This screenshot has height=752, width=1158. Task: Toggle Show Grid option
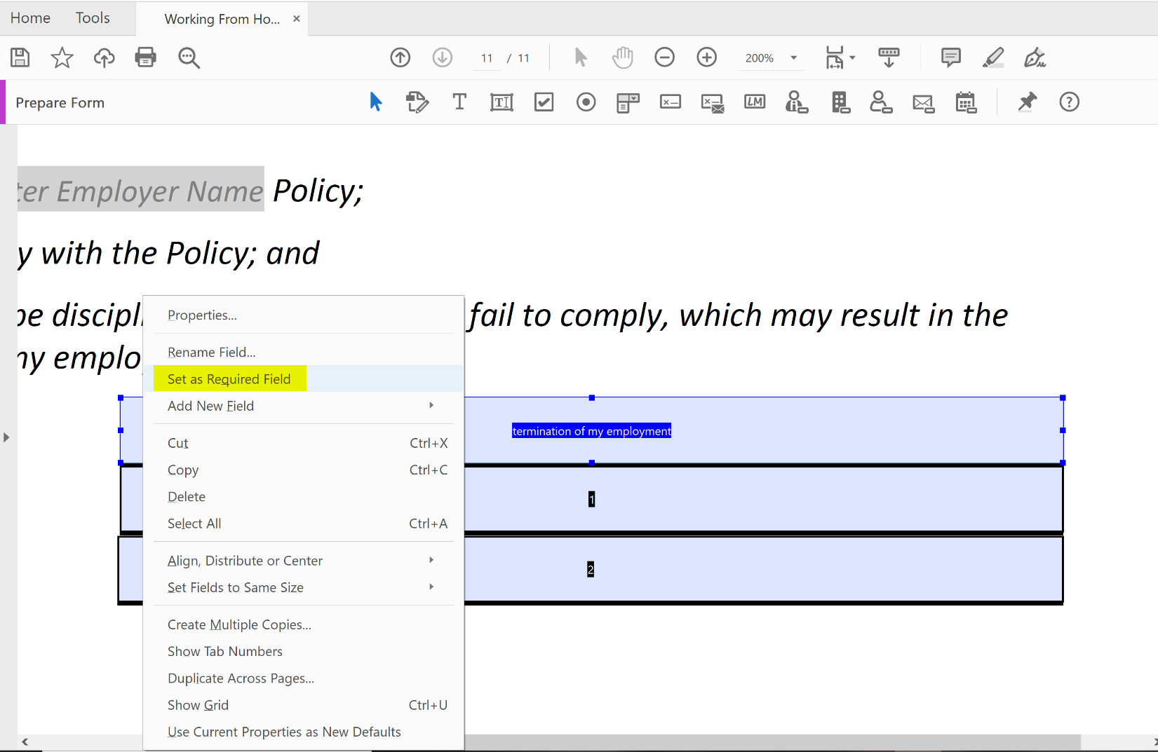coord(304,705)
